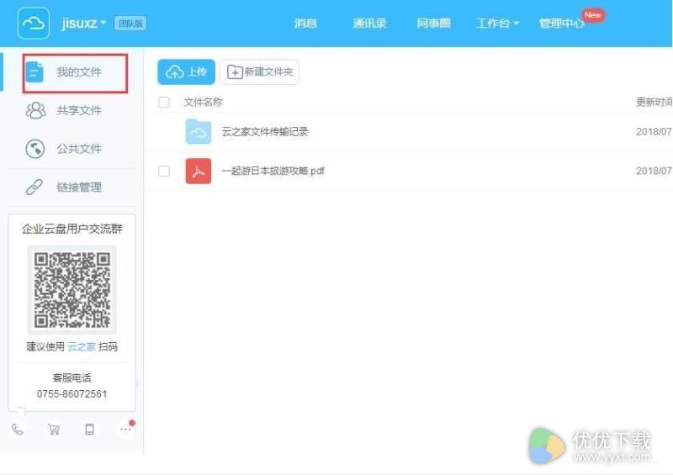The width and height of the screenshot is (673, 475).
Task: Click the 更新时间 column header
Action: click(x=654, y=102)
